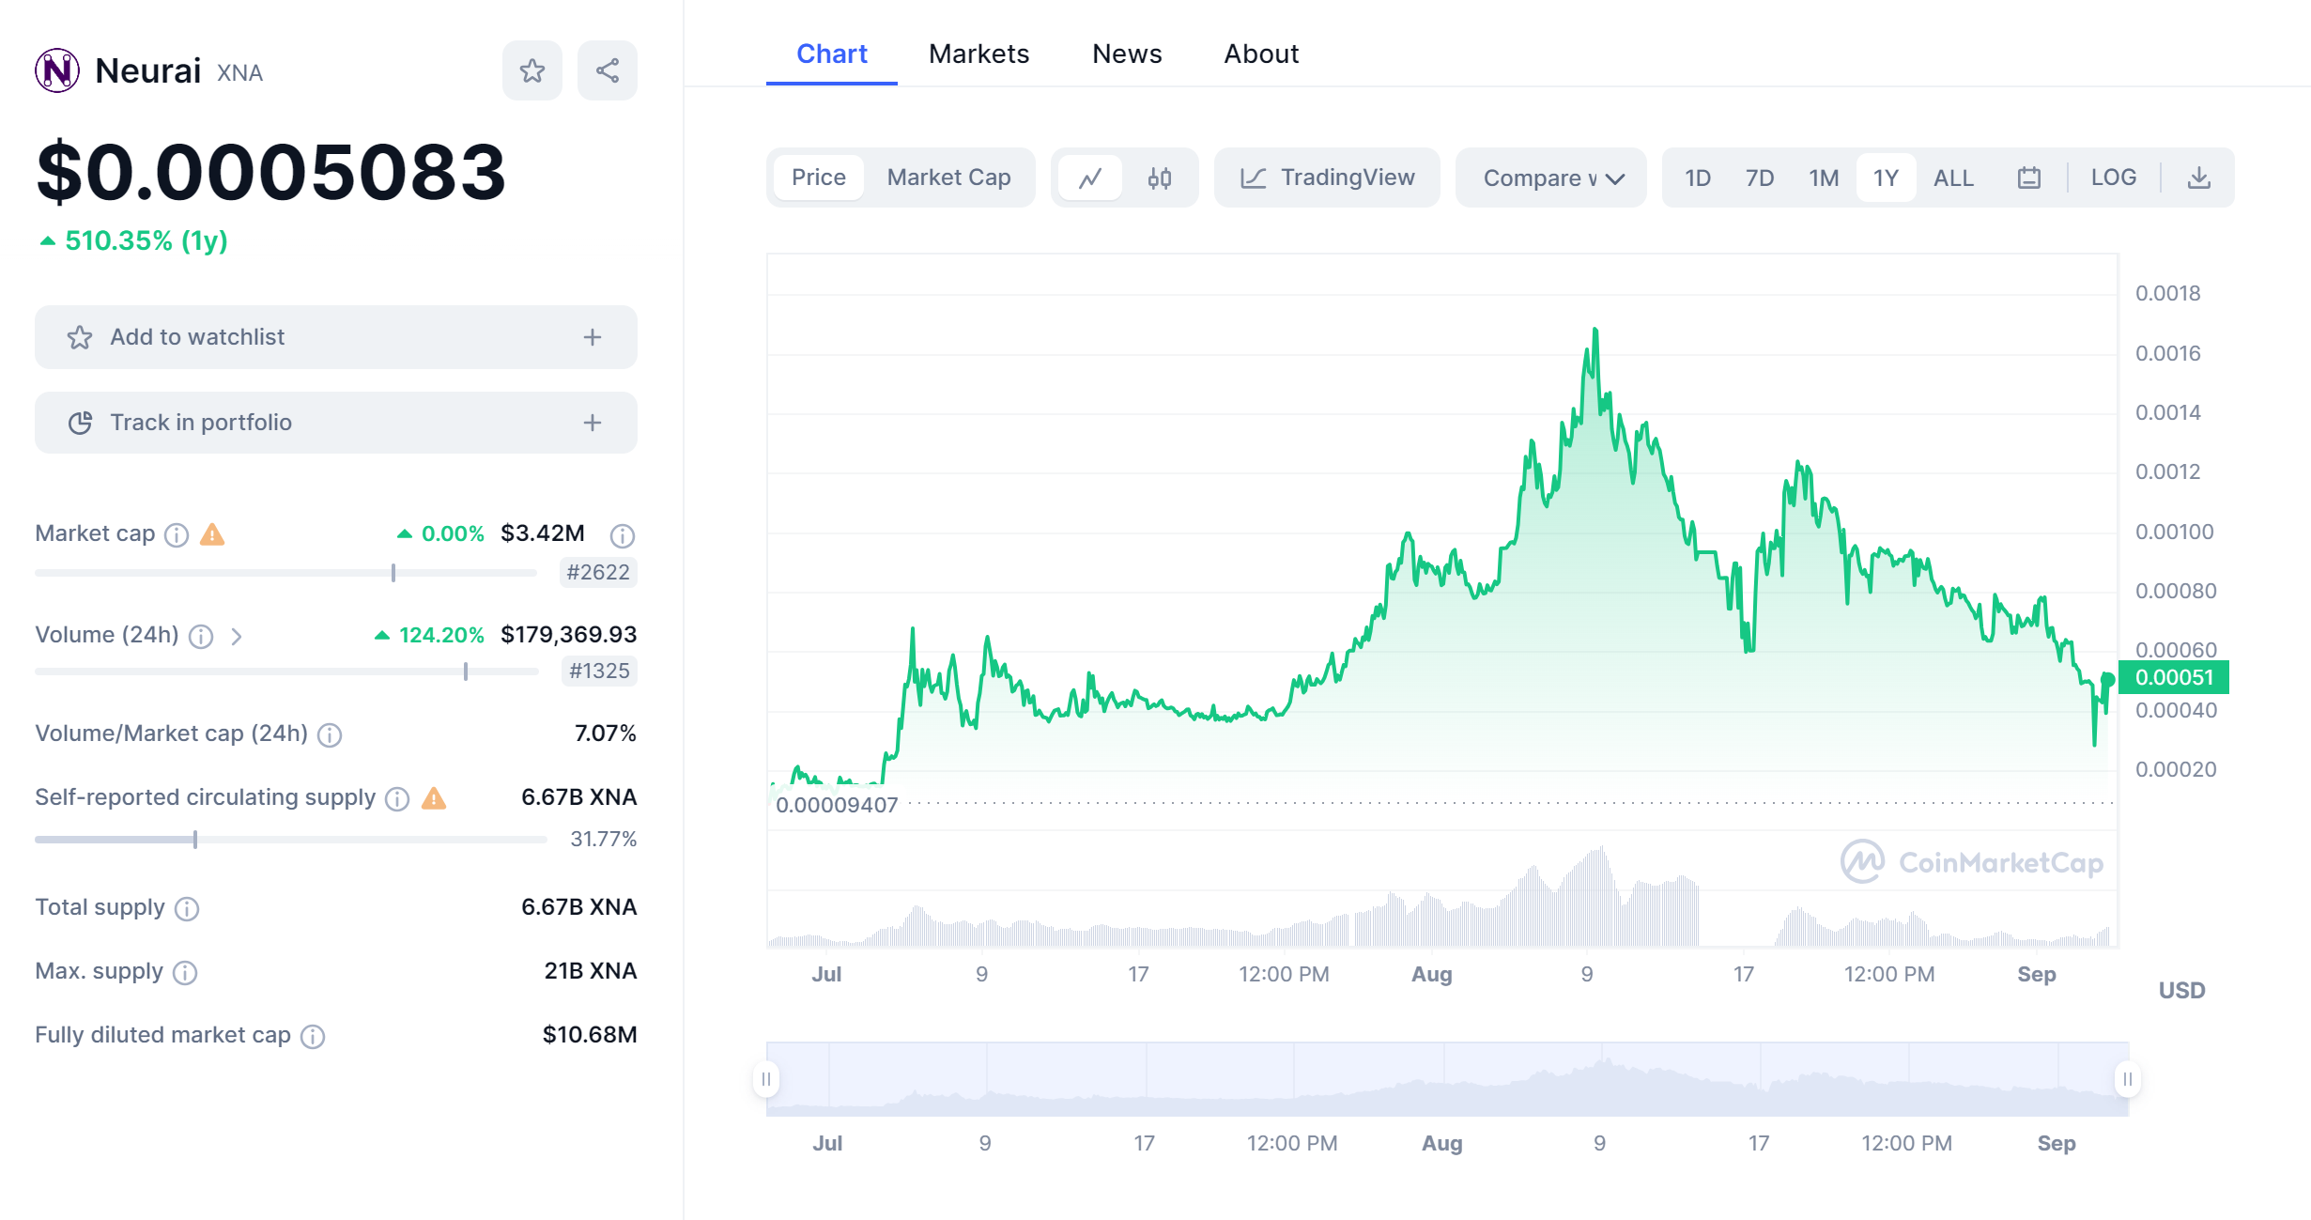Go to the News tab

(1127, 54)
